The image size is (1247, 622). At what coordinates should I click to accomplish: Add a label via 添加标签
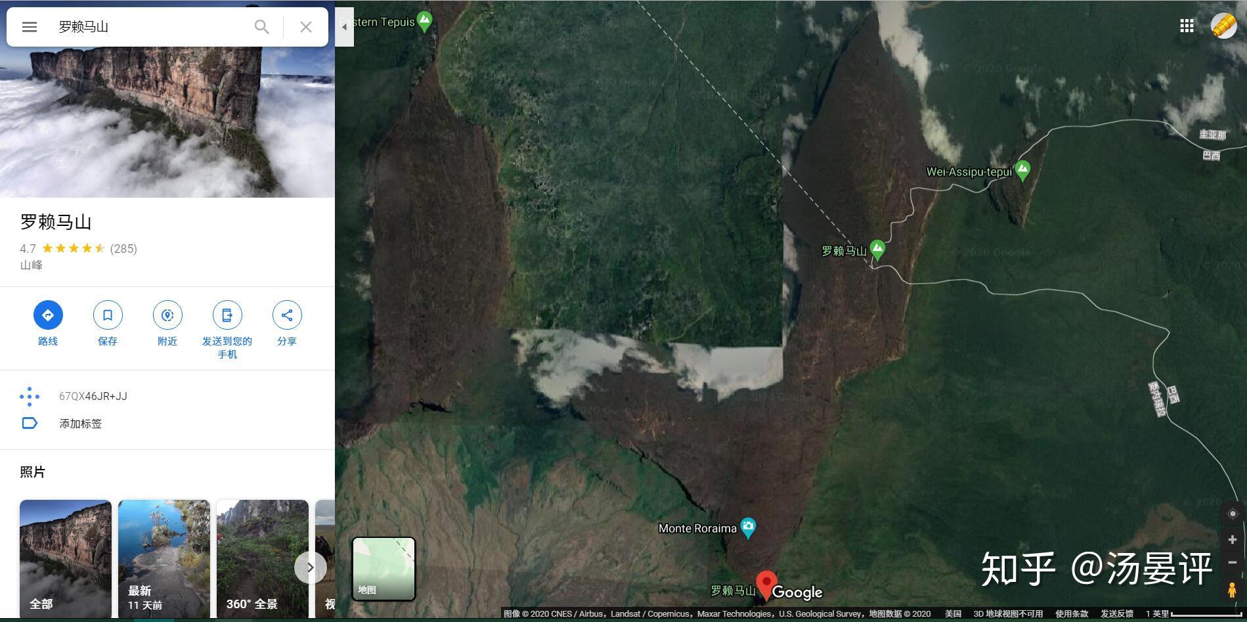pyautogui.click(x=81, y=424)
